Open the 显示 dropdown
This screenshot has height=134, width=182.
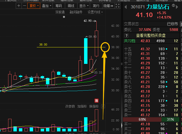[84, 6]
